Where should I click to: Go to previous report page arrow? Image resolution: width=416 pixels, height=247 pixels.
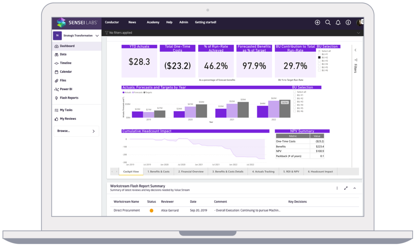[x=112, y=172]
